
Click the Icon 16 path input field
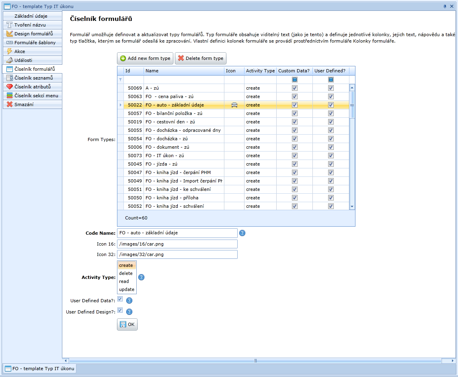click(x=177, y=244)
